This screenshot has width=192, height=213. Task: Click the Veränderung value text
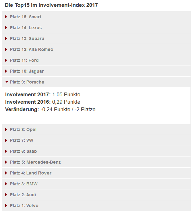(x=68, y=109)
